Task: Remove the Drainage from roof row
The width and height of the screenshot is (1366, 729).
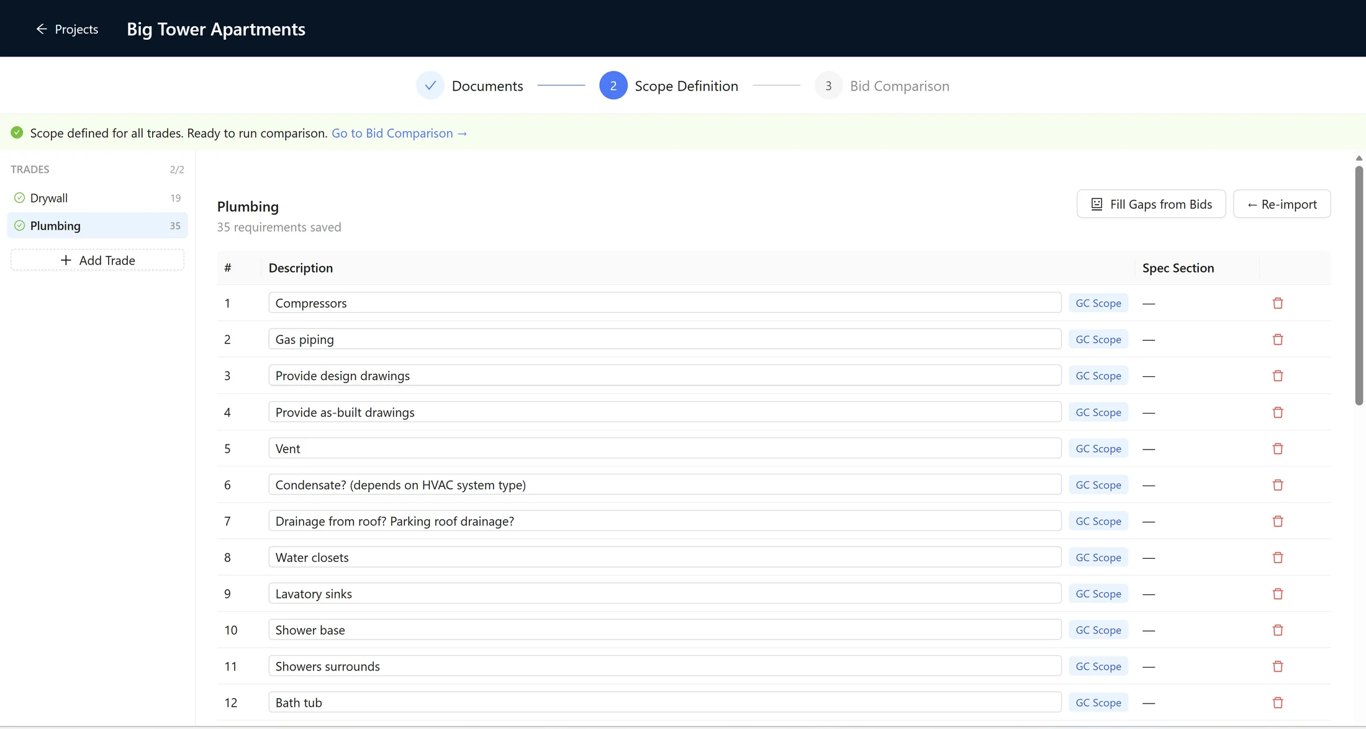Action: click(1278, 521)
